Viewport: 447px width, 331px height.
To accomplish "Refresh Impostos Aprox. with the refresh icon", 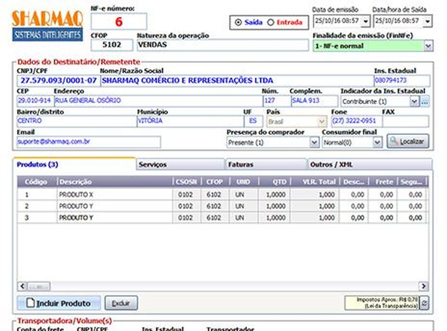I will (424, 303).
